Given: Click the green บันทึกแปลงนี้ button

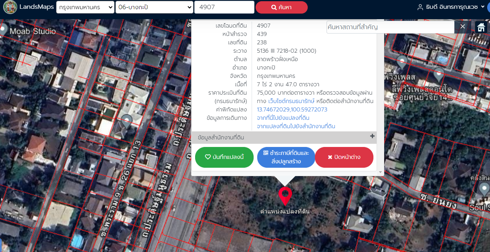Looking at the screenshot, I should (224, 157).
